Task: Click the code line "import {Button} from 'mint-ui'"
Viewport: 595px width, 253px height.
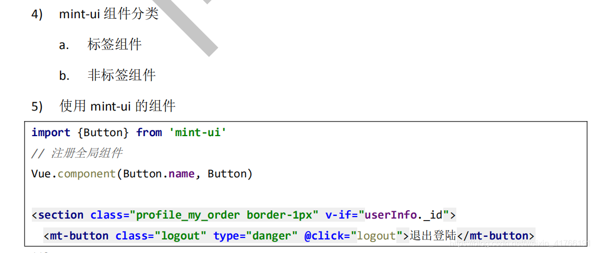Action: point(129,132)
